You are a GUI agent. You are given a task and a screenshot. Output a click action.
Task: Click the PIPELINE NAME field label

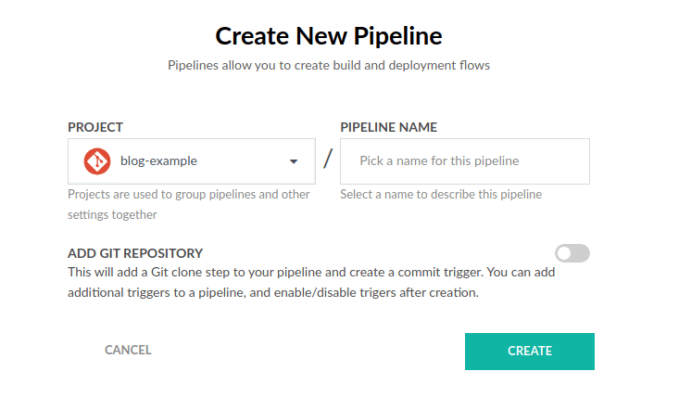(388, 127)
